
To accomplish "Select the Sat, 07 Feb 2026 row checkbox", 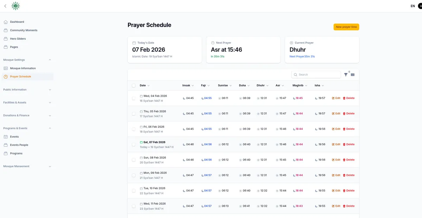I will pyautogui.click(x=134, y=145).
